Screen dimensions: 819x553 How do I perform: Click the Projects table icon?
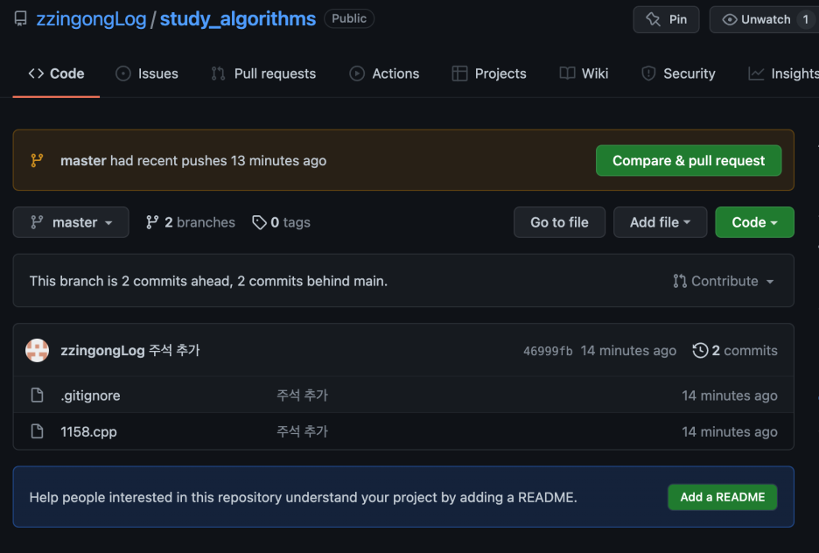(459, 73)
